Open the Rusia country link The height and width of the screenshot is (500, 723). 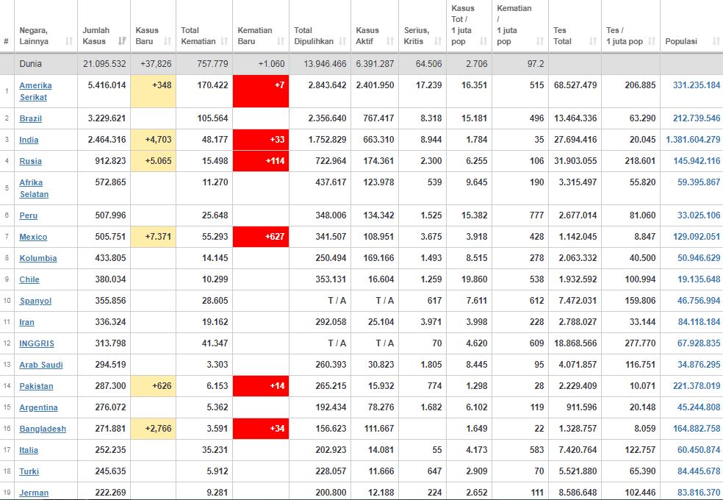(30, 161)
